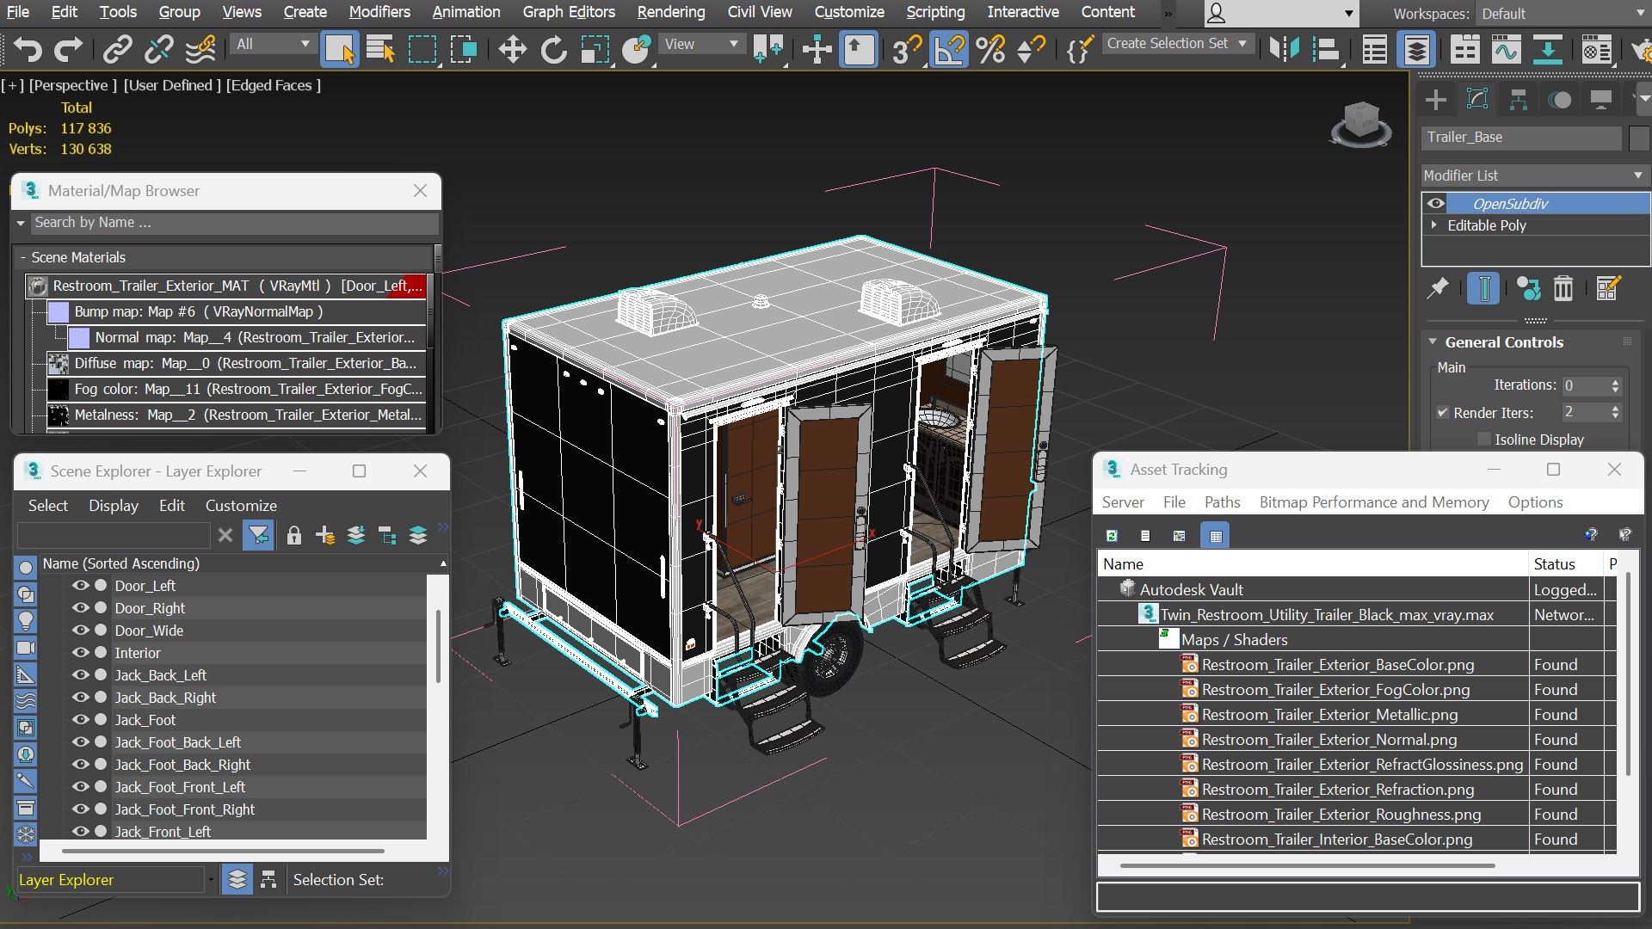Click the Redo arrow icon

[68, 49]
